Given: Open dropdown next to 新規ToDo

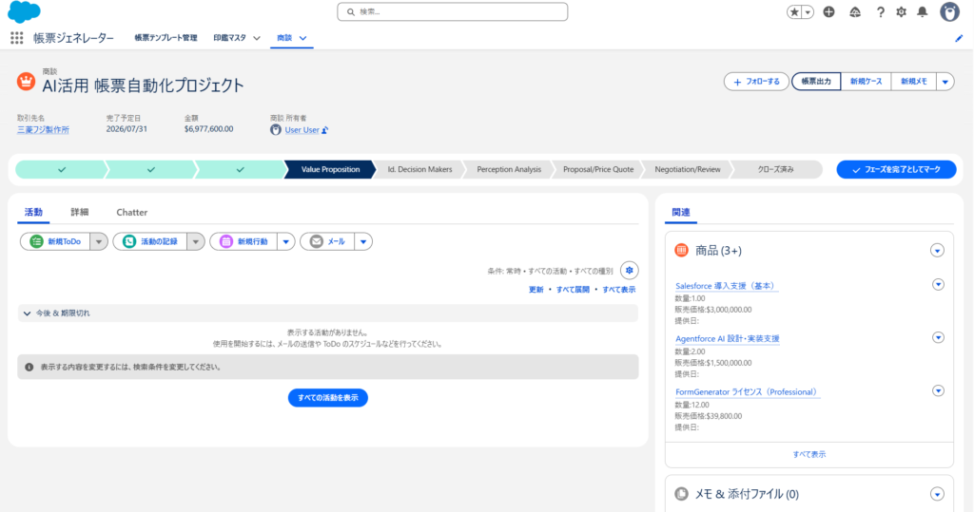Looking at the screenshot, I should tap(99, 241).
